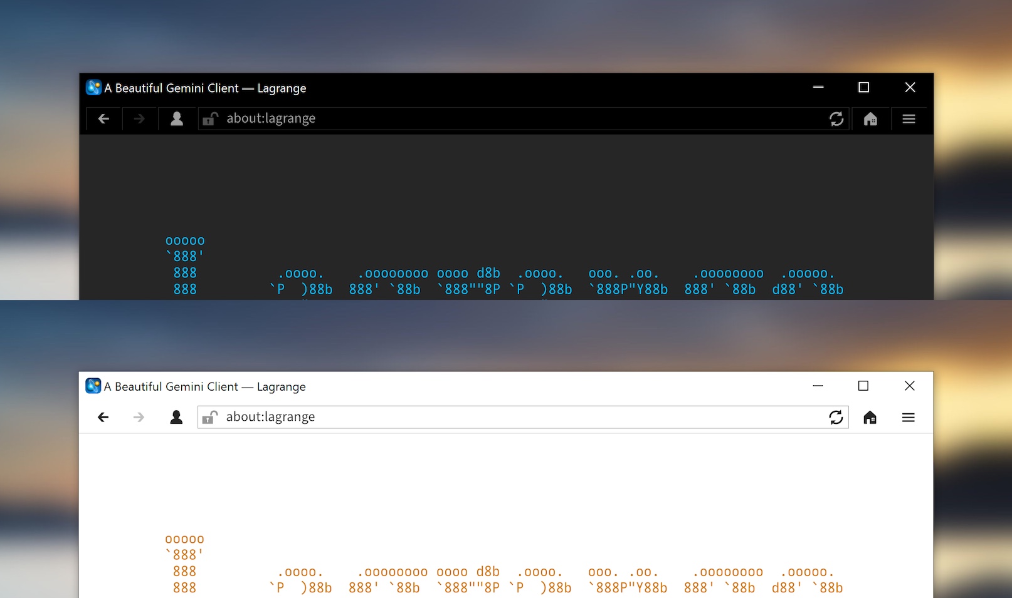Screen dimensions: 1012x598
Task: Open identity menu in dark window
Action: point(177,118)
